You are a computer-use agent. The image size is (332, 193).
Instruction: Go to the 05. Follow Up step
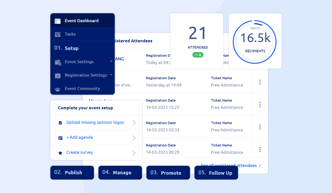tap(216, 173)
